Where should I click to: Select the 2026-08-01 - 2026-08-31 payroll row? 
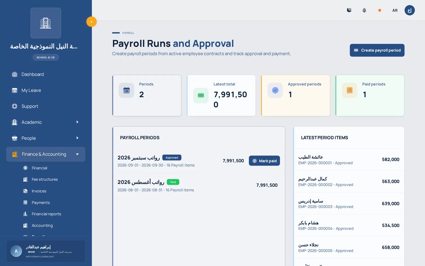click(199, 185)
